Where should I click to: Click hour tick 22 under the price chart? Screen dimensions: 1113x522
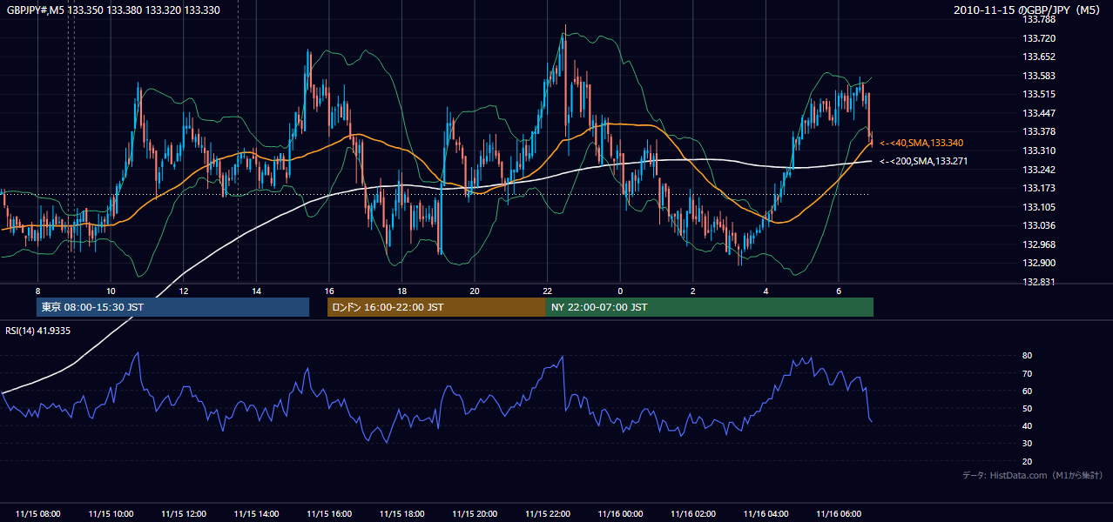coord(547,291)
